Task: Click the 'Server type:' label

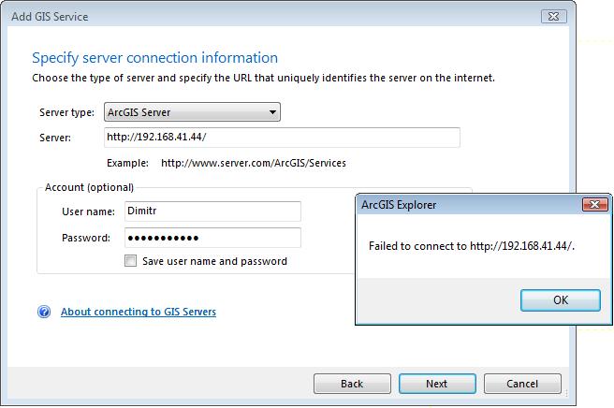Action: pos(66,113)
